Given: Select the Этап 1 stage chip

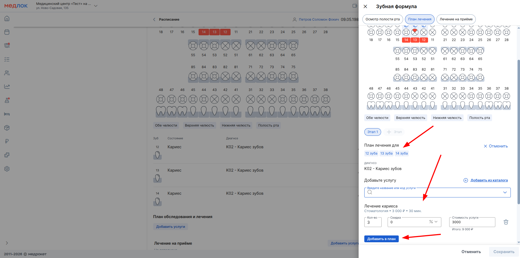Looking at the screenshot, I should pyautogui.click(x=372, y=132).
